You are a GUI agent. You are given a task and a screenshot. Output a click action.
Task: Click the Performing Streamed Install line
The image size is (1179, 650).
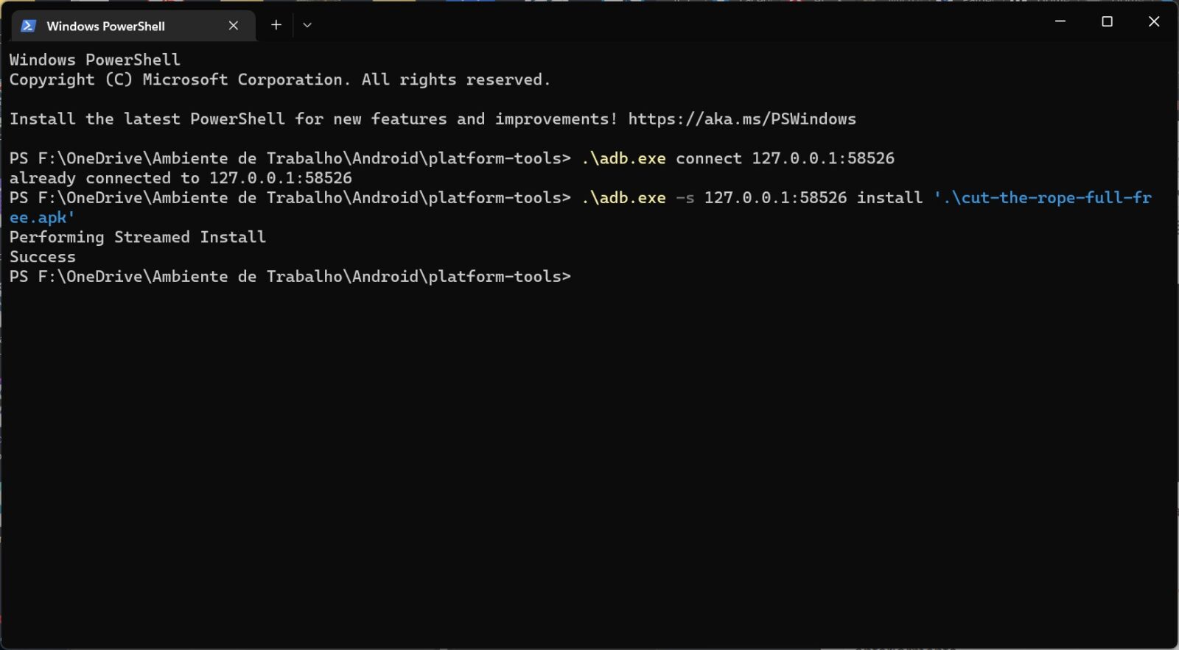(137, 236)
